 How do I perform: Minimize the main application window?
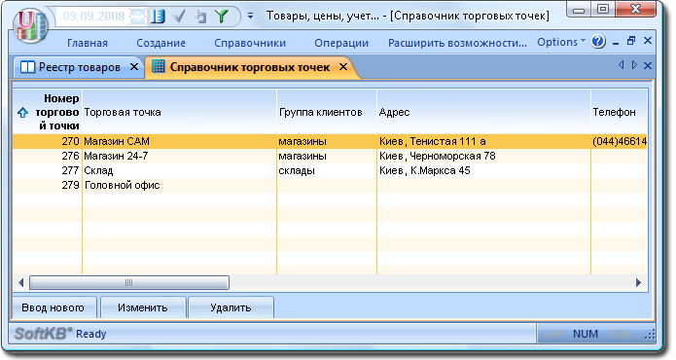click(x=579, y=10)
